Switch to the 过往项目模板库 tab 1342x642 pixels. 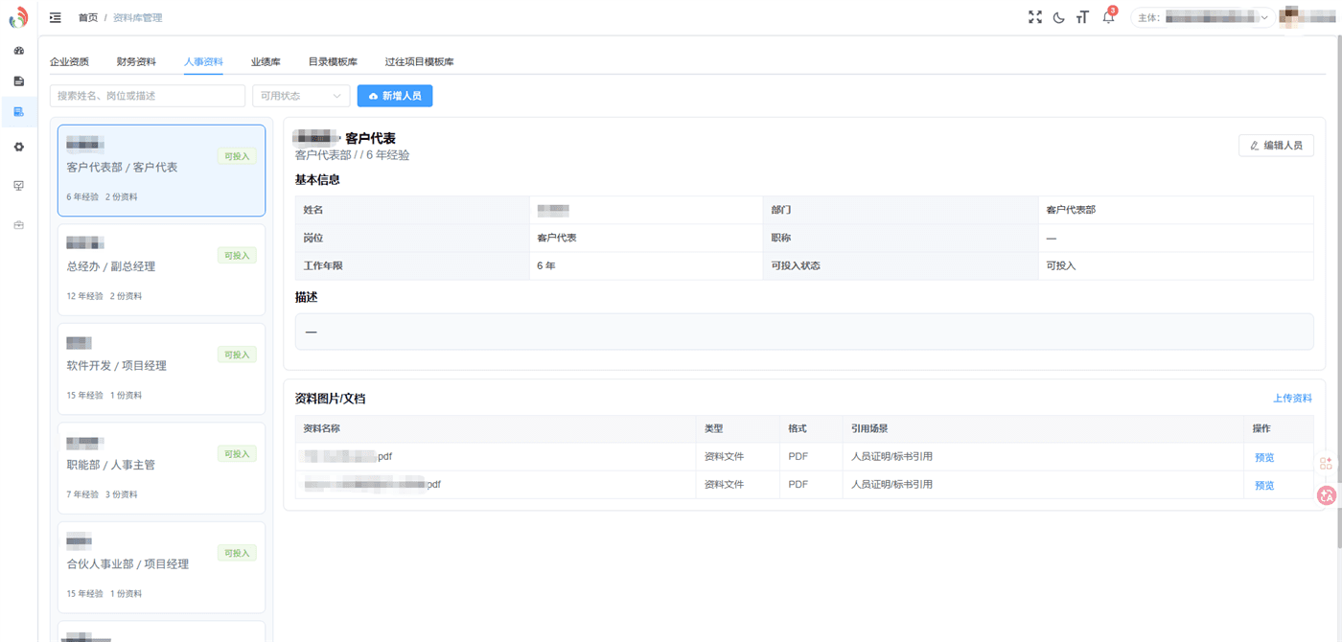pos(419,61)
